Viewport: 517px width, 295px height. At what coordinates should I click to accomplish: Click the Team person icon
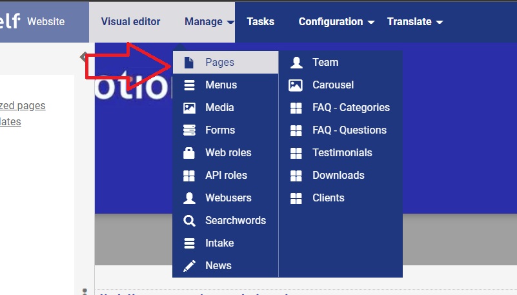click(x=296, y=63)
